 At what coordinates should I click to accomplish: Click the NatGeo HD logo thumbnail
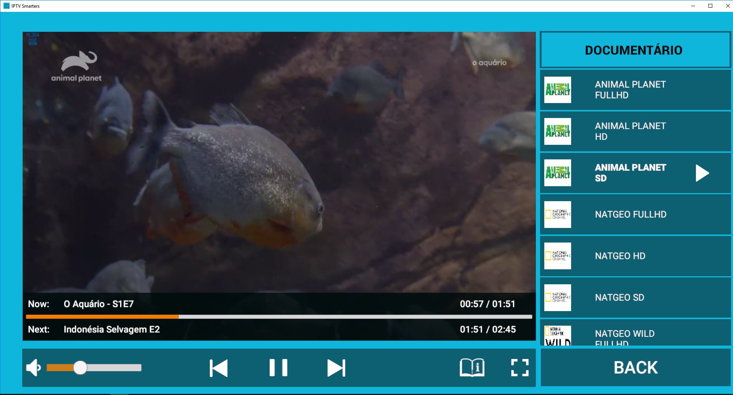coord(558,256)
